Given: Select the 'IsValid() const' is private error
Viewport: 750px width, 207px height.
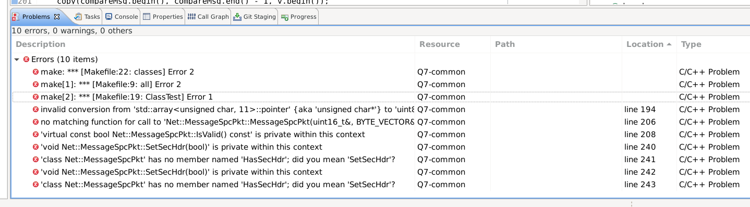Looking at the screenshot, I should point(380,135).
